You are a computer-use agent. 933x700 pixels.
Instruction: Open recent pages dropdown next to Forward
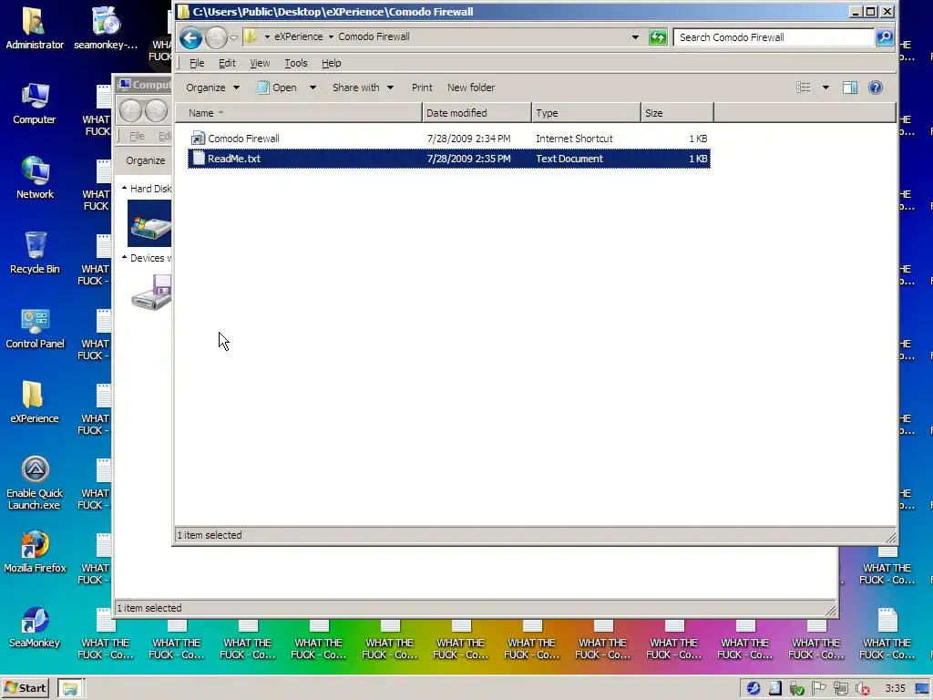coord(233,38)
